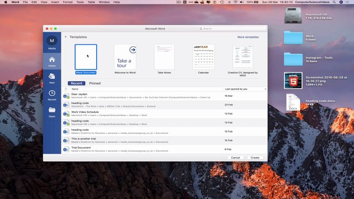Open the Last opened by you sort dropdown
This screenshot has width=354, height=199.
(265, 89)
